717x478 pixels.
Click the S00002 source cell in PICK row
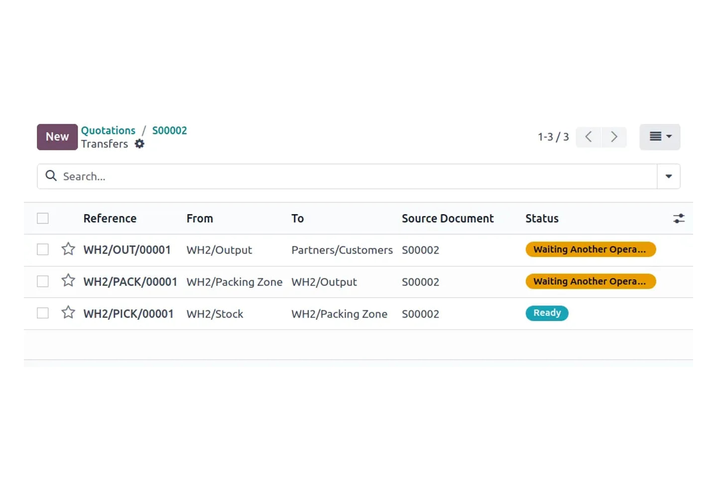420,314
